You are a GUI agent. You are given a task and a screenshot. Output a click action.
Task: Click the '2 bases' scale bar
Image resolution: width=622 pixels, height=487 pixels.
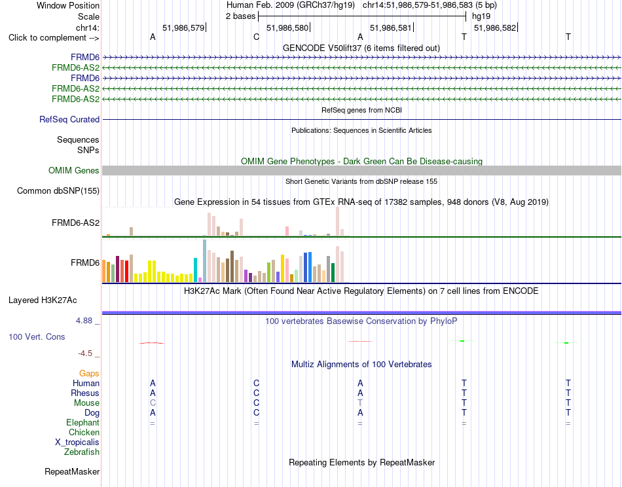click(361, 16)
